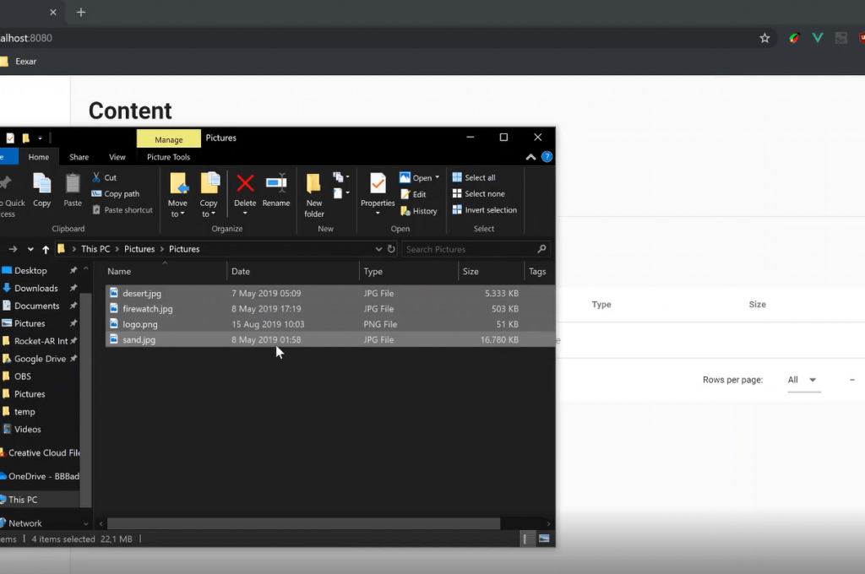Open Desktop in navigation pane
This screenshot has width=865, height=574.
click(30, 271)
